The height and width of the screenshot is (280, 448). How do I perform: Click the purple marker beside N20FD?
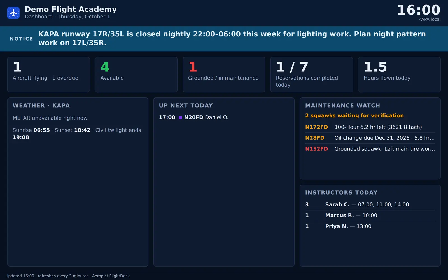[x=180, y=118]
